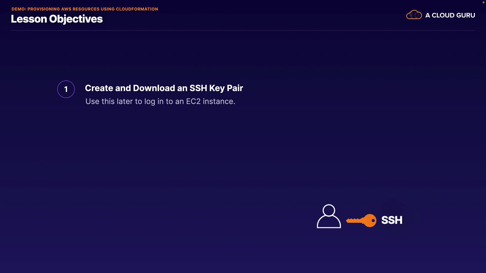Screen dimensions: 486x273
Task: Click the circled number 1 badge
Action: (66, 89)
